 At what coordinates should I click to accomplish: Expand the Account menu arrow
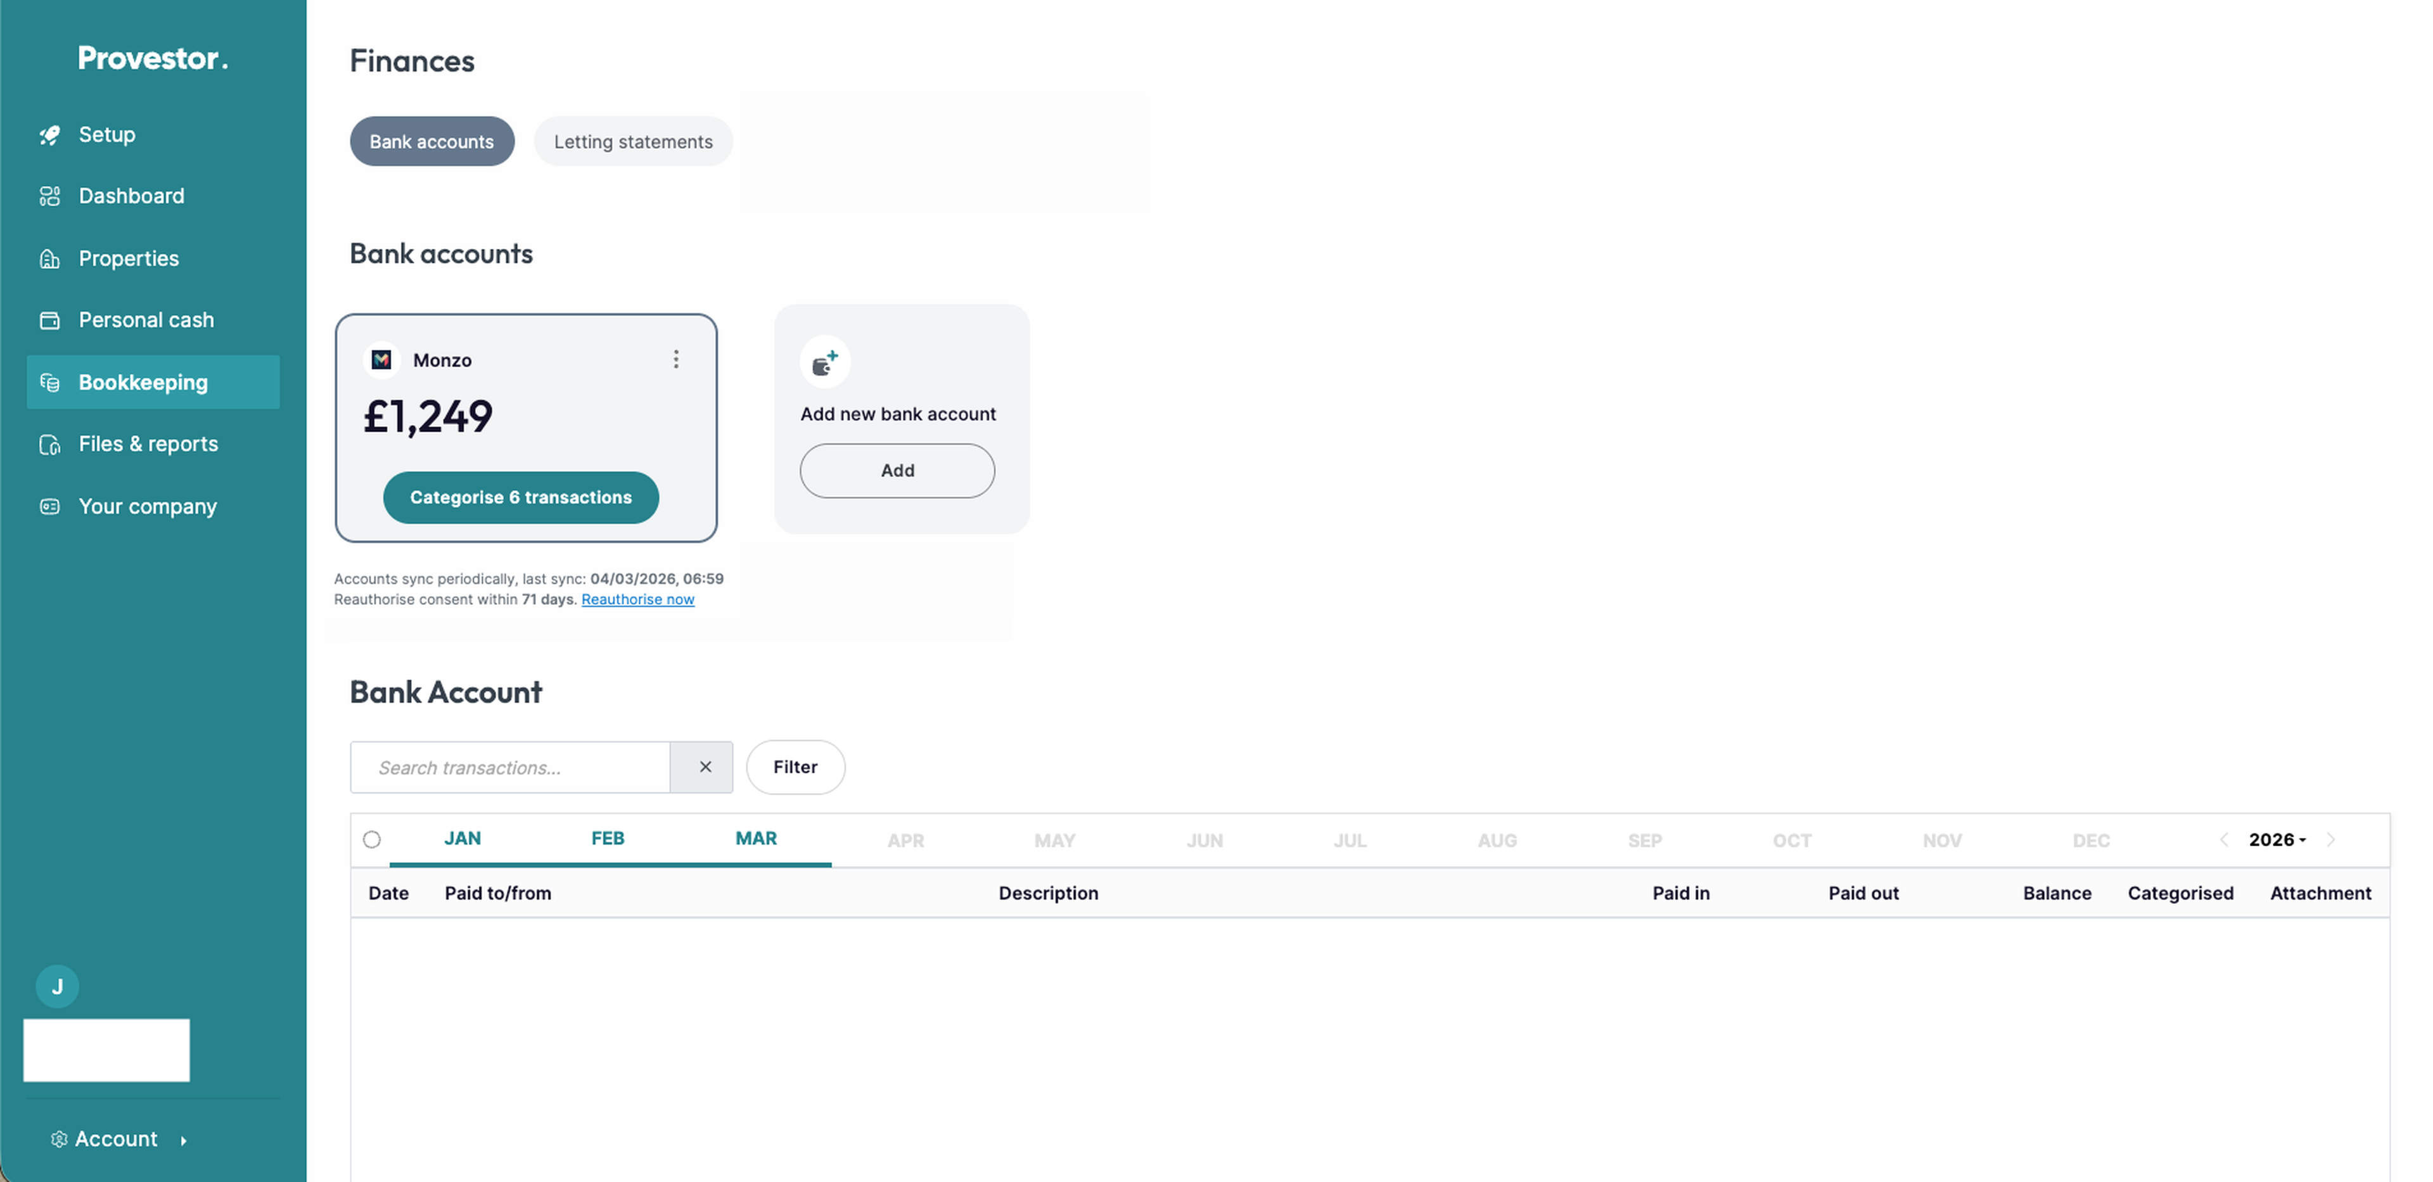tap(183, 1140)
